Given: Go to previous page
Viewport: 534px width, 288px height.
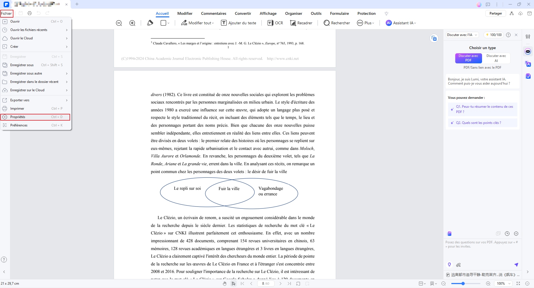Looking at the screenshot, I should [251, 284].
